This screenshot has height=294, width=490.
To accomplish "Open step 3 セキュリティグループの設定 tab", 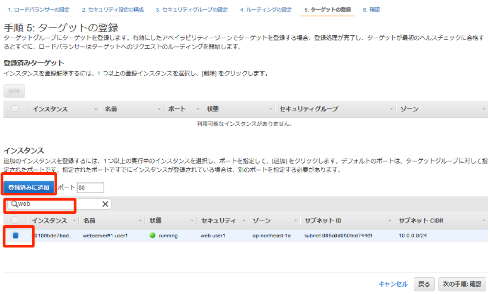I will pyautogui.click(x=191, y=10).
